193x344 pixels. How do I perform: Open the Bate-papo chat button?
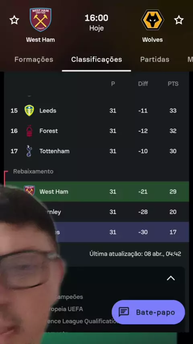pos(148,312)
